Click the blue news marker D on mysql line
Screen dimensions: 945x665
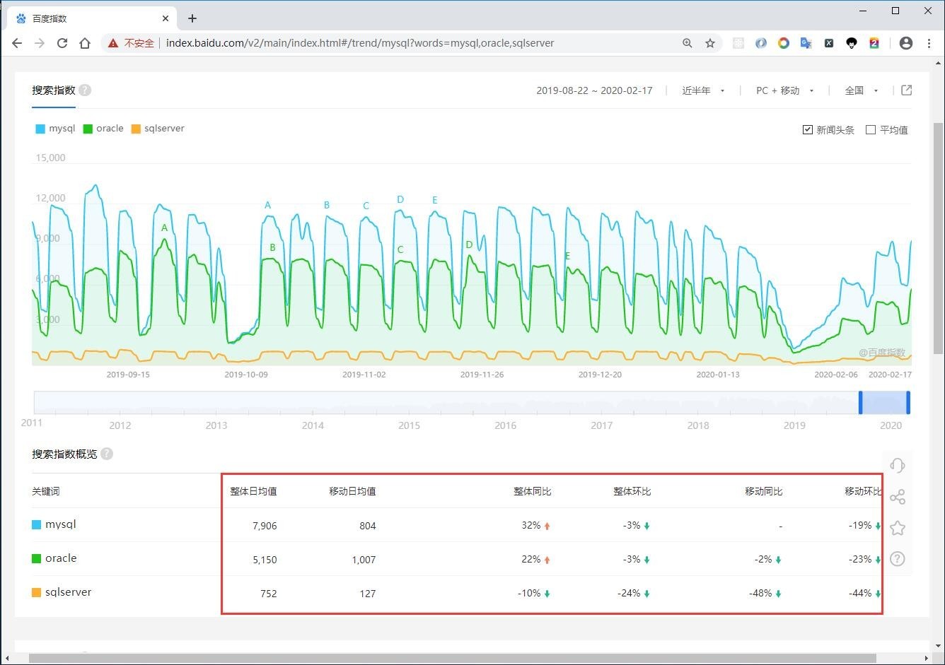(x=400, y=200)
